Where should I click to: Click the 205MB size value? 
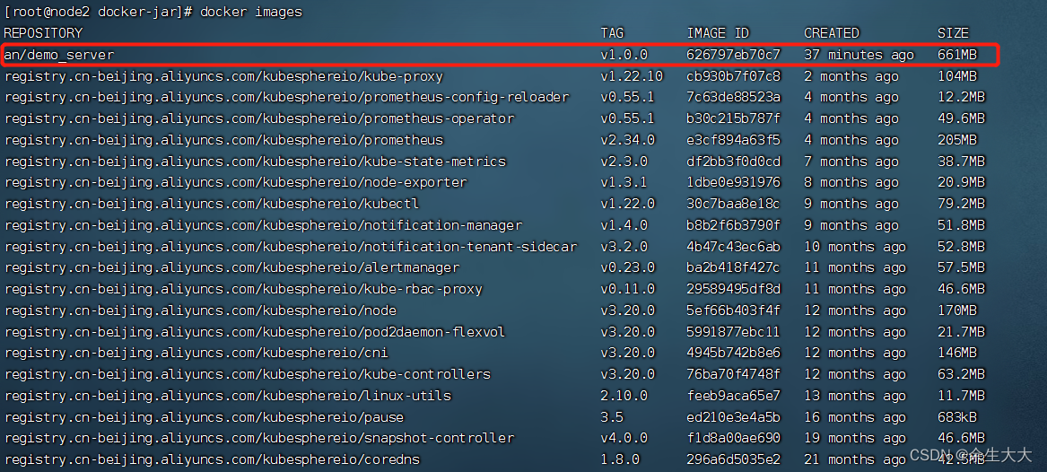pyautogui.click(x=957, y=140)
